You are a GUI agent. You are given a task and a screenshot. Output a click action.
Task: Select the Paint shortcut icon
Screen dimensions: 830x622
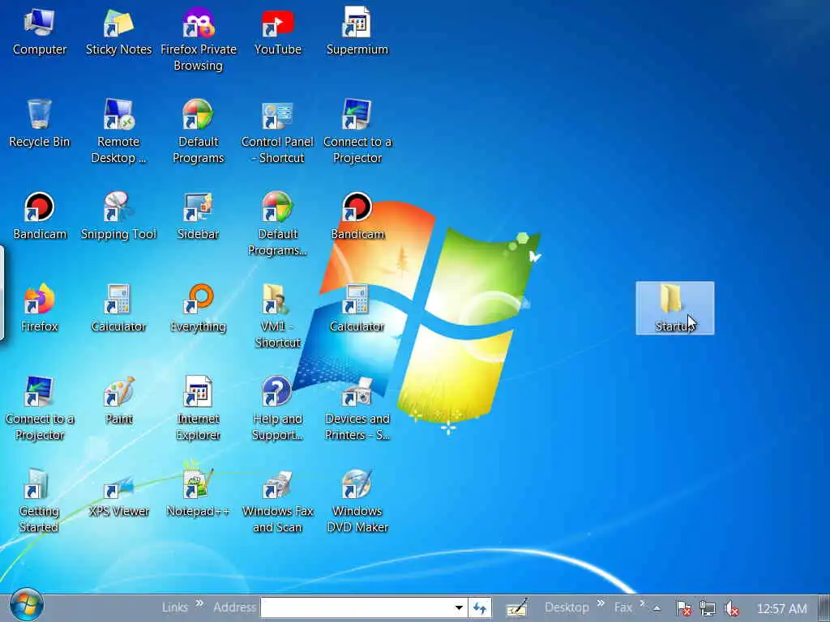click(x=118, y=400)
